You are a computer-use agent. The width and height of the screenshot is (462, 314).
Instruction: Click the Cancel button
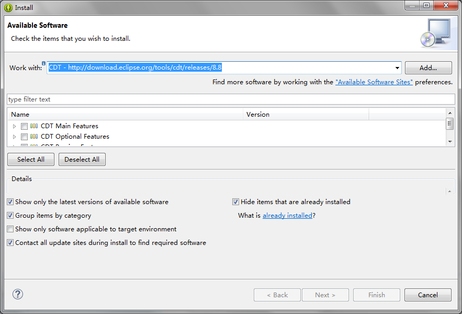[428, 295]
